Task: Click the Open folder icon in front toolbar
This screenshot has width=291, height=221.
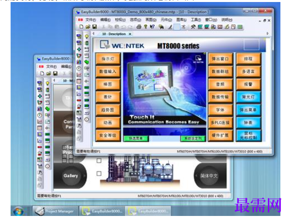Action: 88,27
